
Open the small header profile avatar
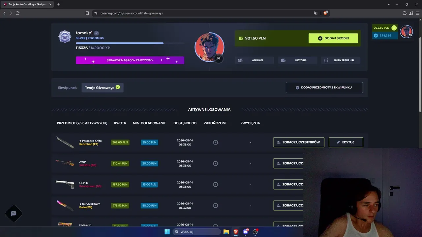[406, 32]
